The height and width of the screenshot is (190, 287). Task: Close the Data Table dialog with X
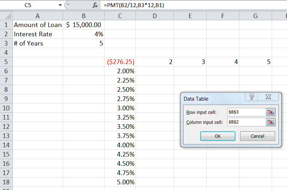[x=268, y=97]
